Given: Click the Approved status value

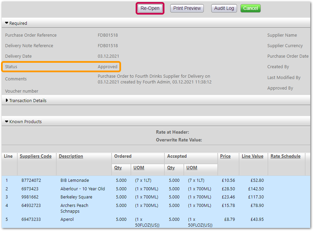Looking at the screenshot, I should [x=107, y=67].
